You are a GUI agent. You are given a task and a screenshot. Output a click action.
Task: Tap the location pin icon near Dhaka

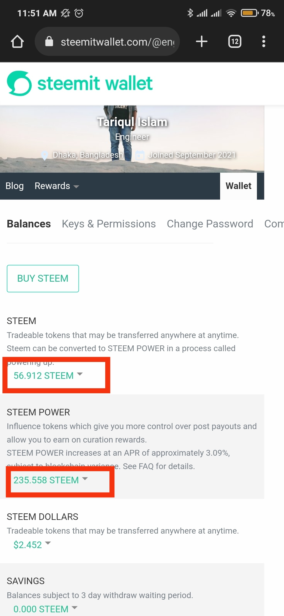[x=45, y=155]
